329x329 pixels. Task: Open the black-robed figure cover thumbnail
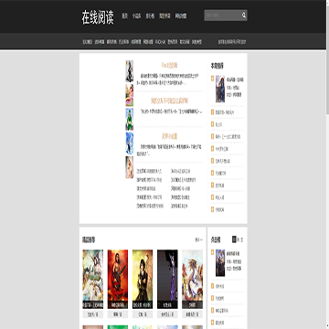click(x=130, y=71)
